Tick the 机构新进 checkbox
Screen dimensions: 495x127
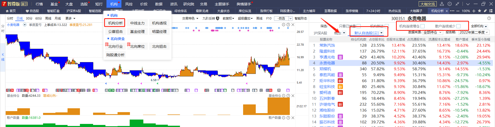point(386,26)
